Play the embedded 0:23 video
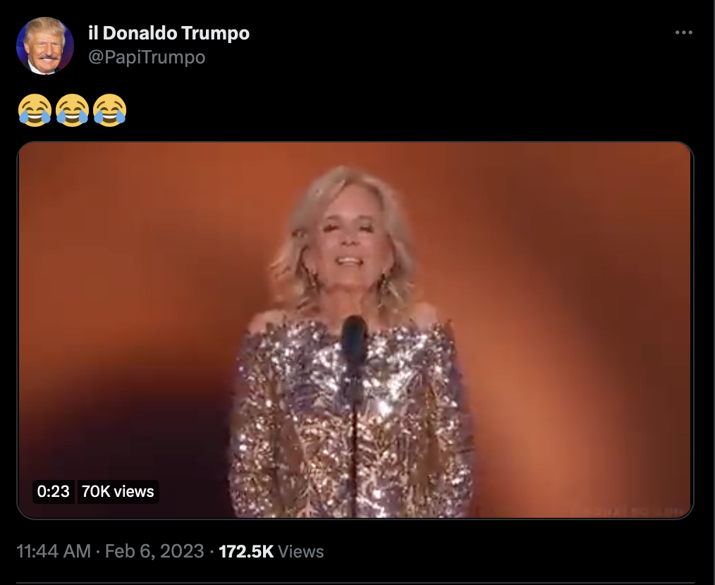 click(355, 330)
